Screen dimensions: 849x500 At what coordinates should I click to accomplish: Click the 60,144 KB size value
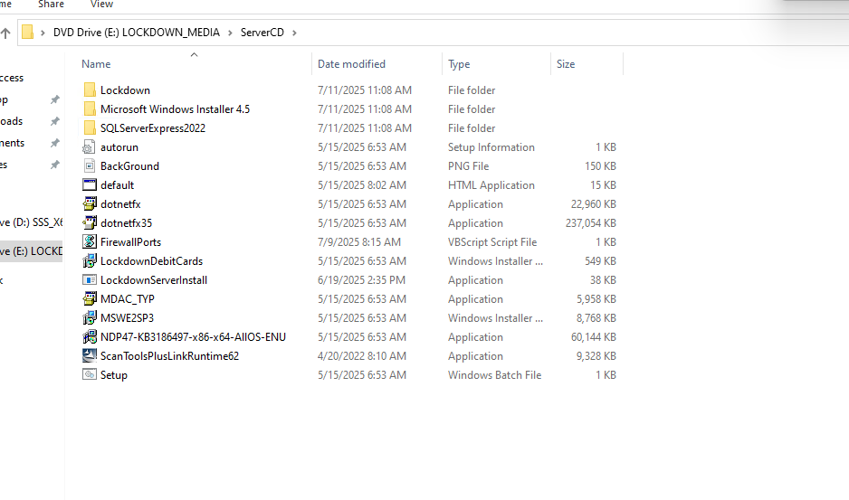click(594, 337)
